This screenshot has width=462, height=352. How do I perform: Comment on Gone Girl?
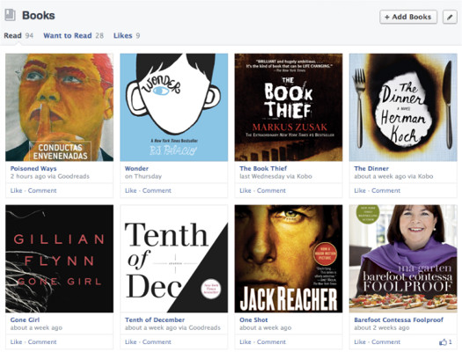tap(42, 342)
